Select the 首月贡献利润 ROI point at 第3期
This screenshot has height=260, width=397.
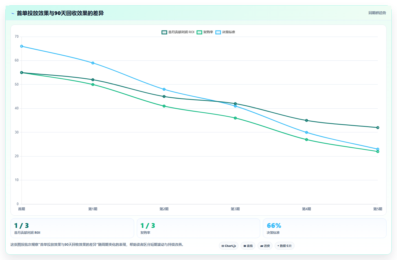tap(235, 104)
